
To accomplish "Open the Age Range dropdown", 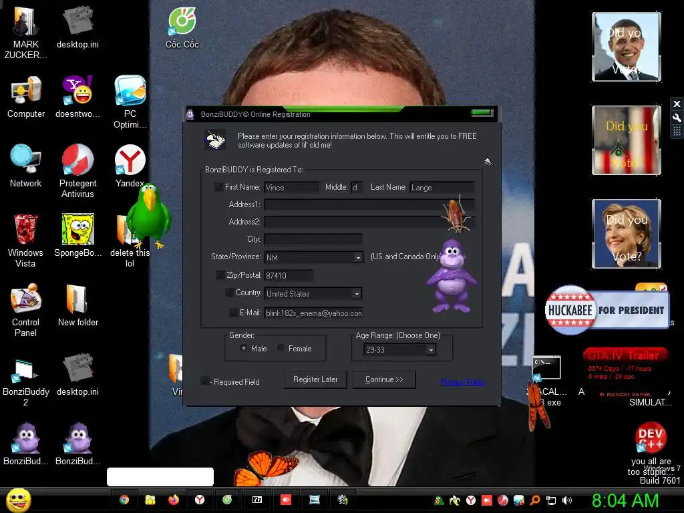I will (431, 350).
